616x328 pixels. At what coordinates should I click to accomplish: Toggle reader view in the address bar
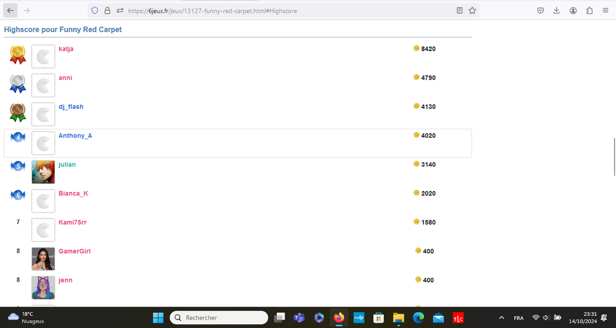point(460,10)
